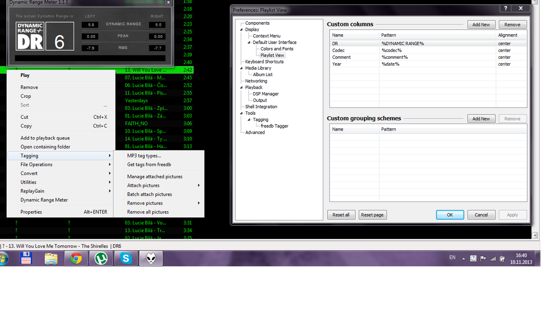Select Colors and Fonts tree item

point(277,49)
